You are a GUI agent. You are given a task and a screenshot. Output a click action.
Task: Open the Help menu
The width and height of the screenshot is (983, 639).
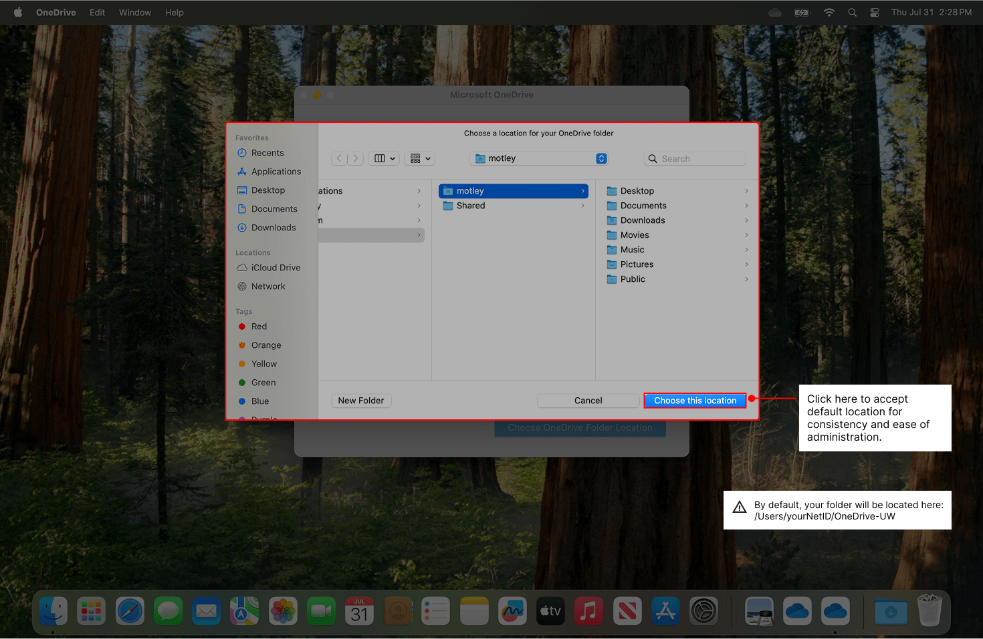tap(175, 13)
